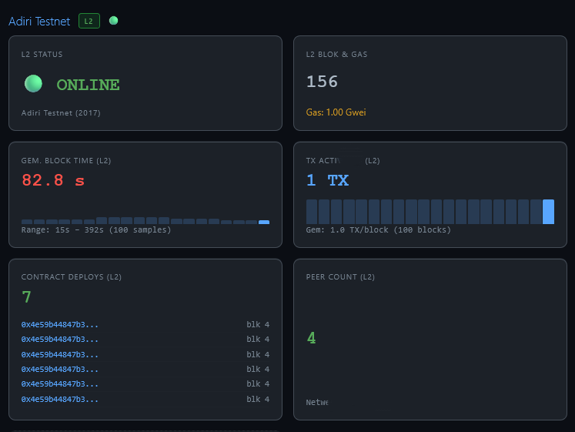Screen dimensions: 575x432
Task: Click the 'GEM. BLOCK TIME (L2)' heading
Action: point(66,161)
